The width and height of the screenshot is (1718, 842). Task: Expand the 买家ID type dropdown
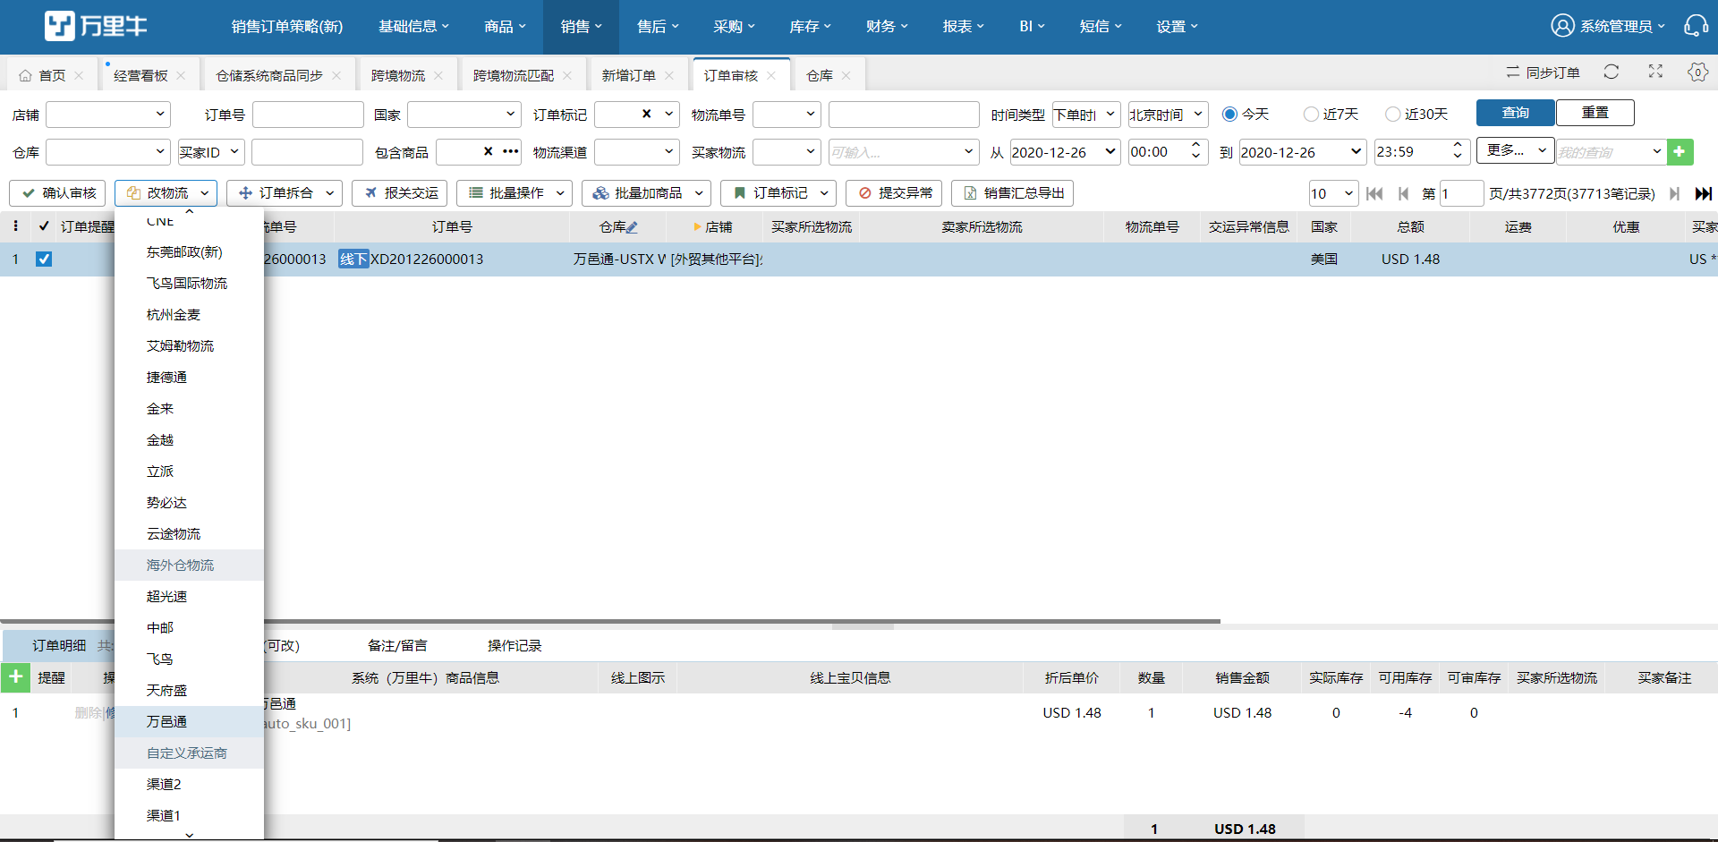(210, 152)
